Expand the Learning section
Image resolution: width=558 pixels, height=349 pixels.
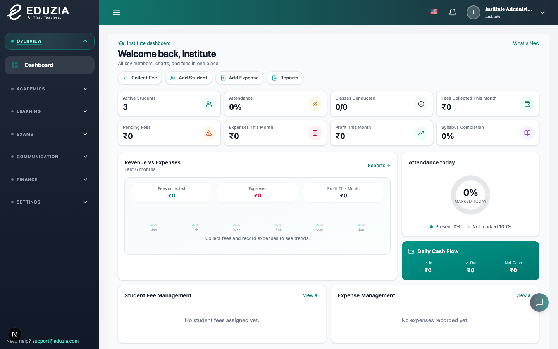(50, 111)
